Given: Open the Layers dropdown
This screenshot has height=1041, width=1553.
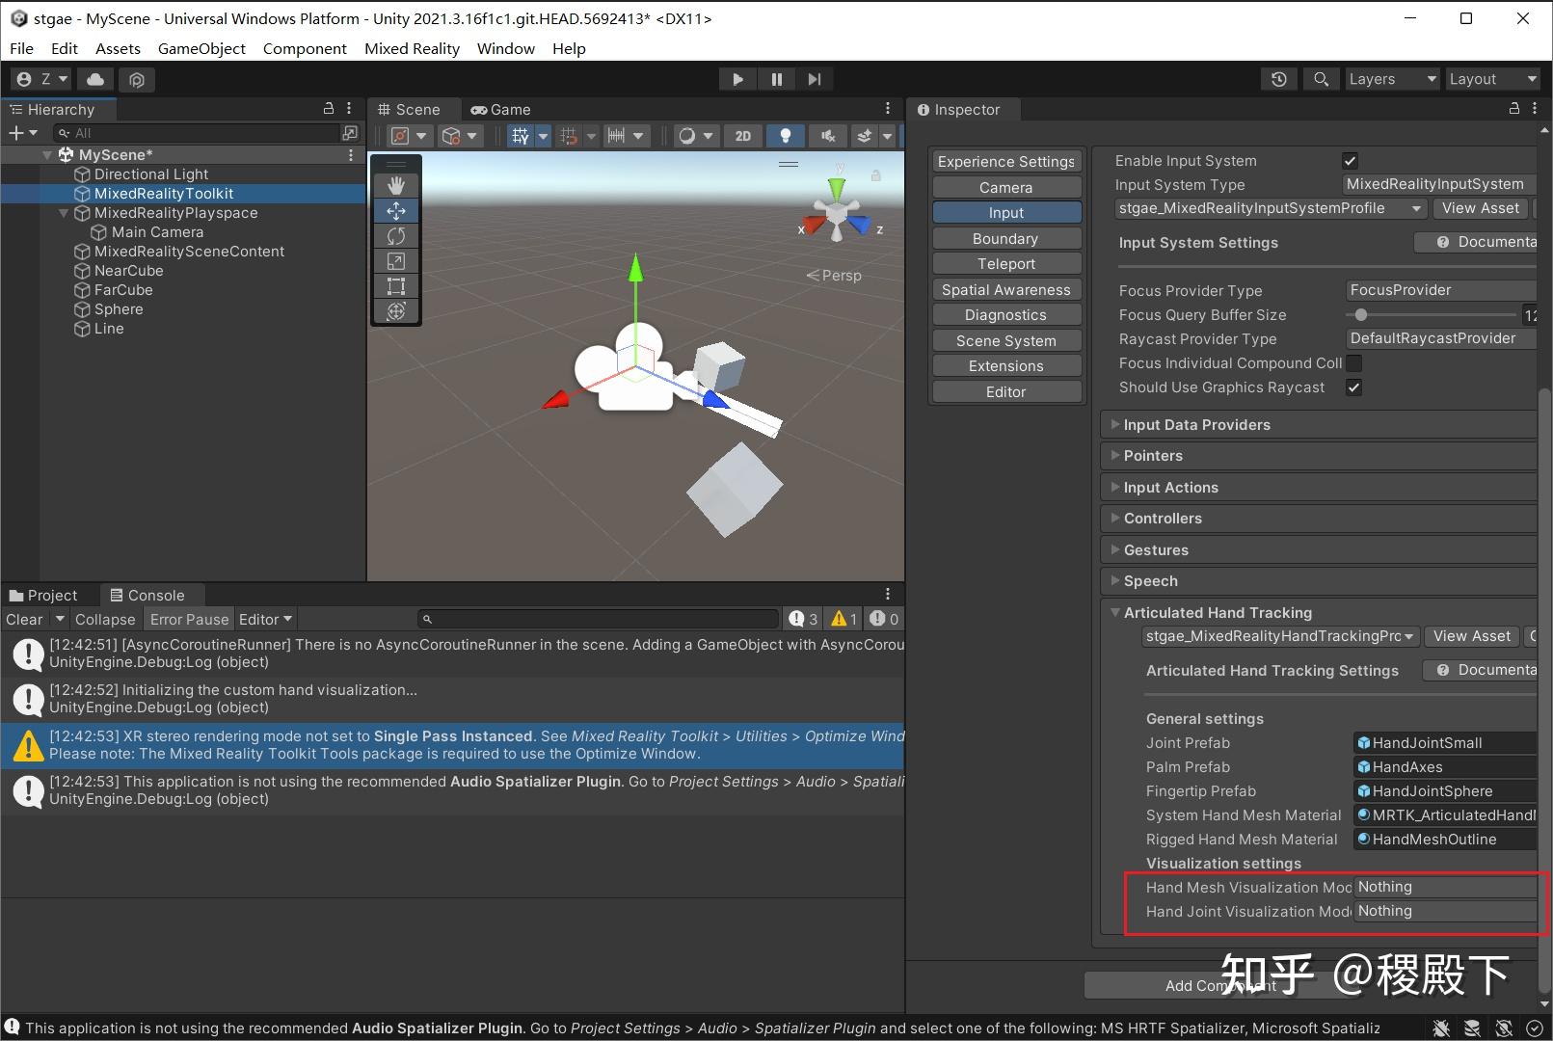Looking at the screenshot, I should tap(1392, 79).
